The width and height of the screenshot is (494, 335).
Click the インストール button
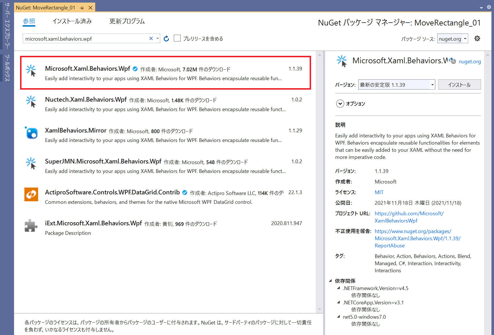click(459, 85)
